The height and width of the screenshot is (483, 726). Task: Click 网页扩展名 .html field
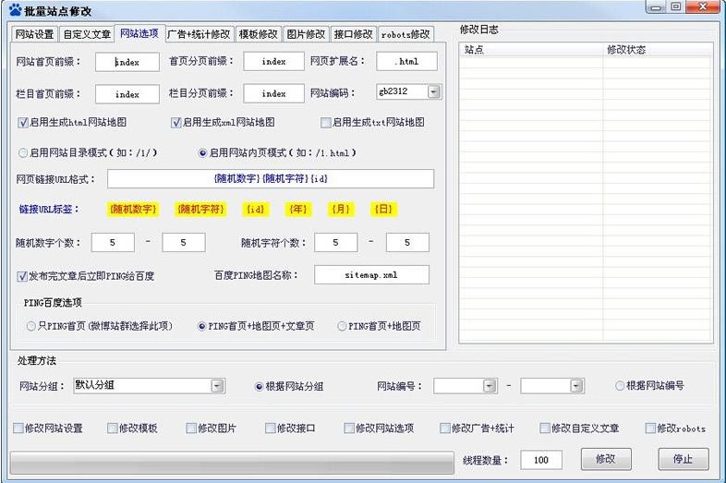click(406, 62)
